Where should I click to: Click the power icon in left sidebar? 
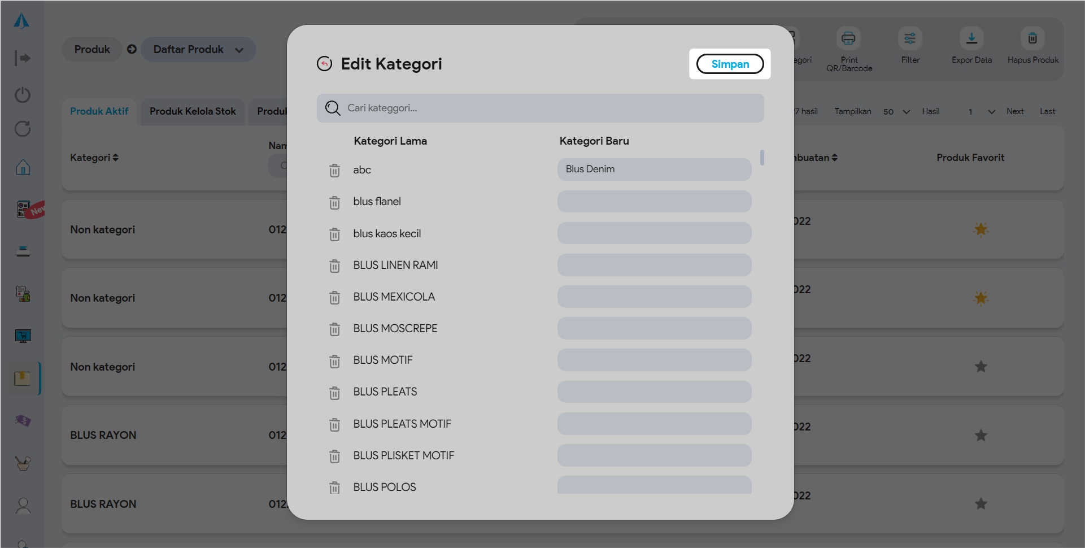pyautogui.click(x=23, y=94)
